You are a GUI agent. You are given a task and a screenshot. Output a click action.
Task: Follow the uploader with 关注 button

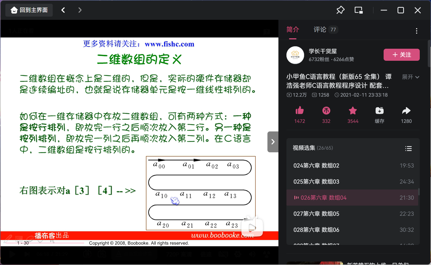click(x=402, y=55)
